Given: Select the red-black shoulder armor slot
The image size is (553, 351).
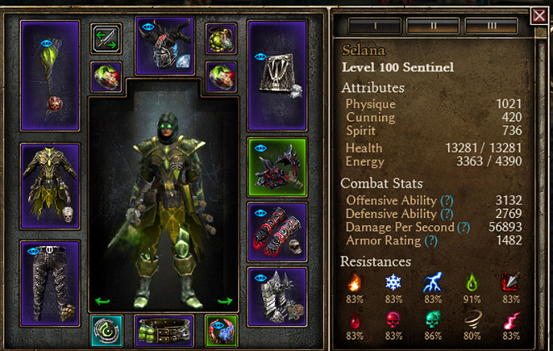Looking at the screenshot, I should coord(277,167).
